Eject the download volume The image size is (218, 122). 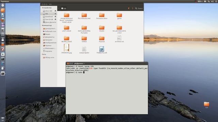[x=55, y=17]
